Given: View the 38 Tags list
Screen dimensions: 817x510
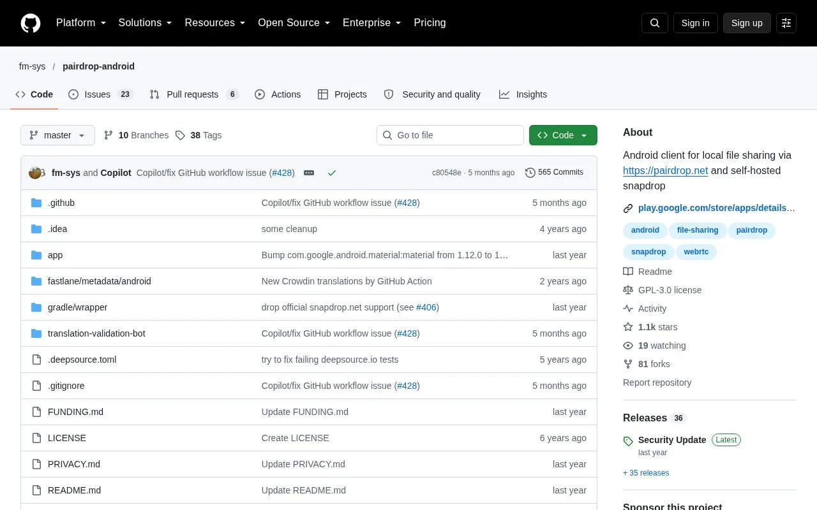Looking at the screenshot, I should click(199, 135).
